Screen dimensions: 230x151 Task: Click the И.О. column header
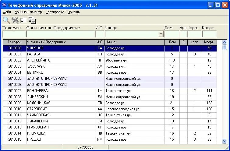point(100,42)
